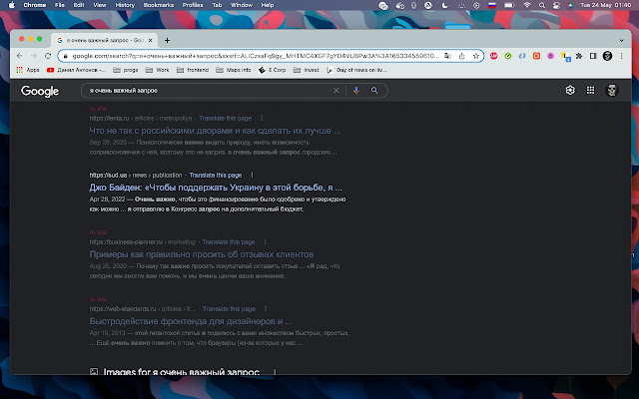Reload the current page
This screenshot has height=399, width=639.
click(x=48, y=56)
